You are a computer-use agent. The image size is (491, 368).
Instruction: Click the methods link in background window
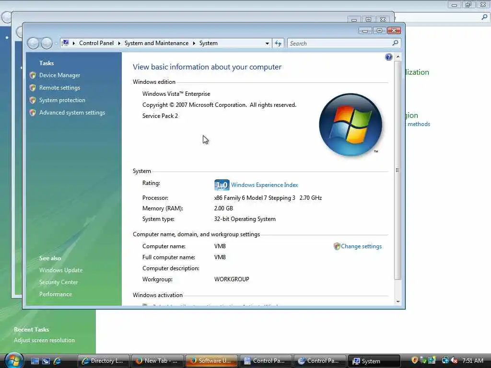point(419,124)
